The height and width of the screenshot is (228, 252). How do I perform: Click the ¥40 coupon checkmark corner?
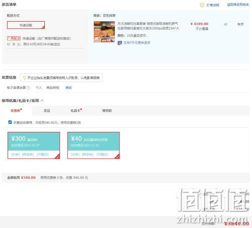coord(117,157)
